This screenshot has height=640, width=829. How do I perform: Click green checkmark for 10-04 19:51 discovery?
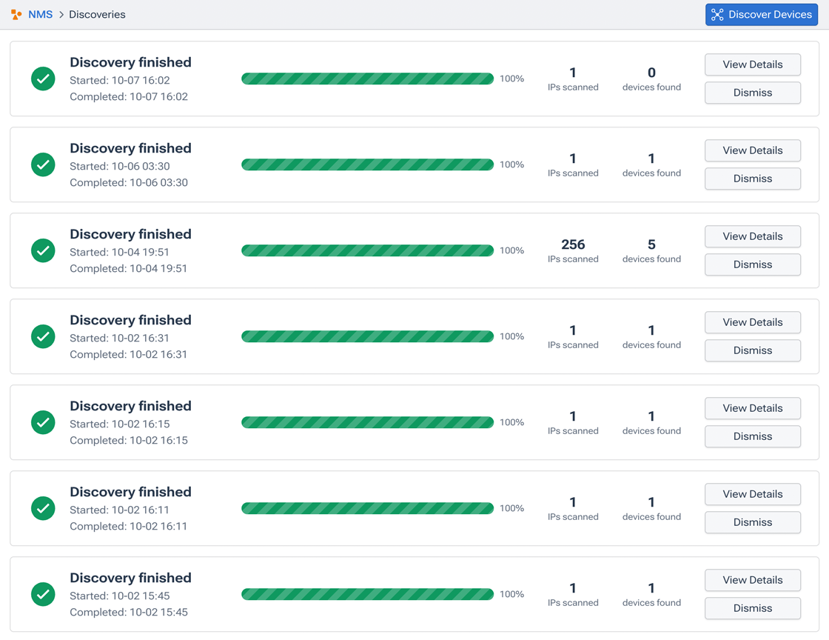pos(43,250)
